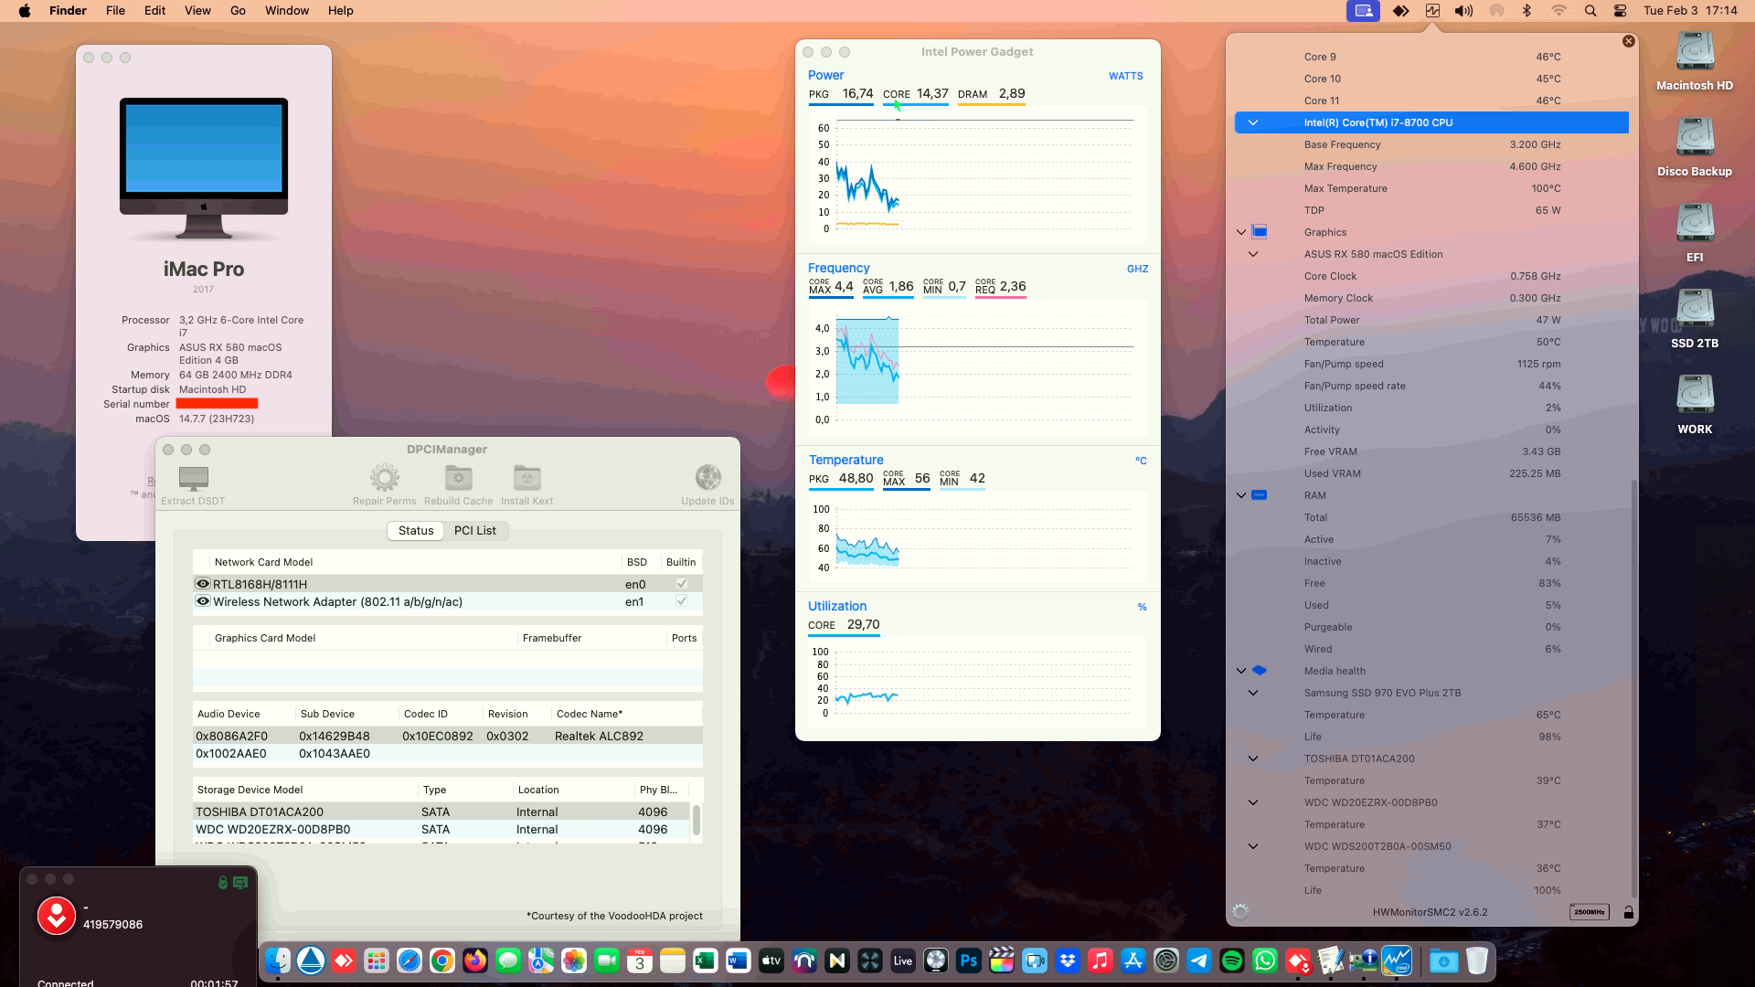
Task: Open WhatsApp from the Dock
Action: click(x=1265, y=960)
